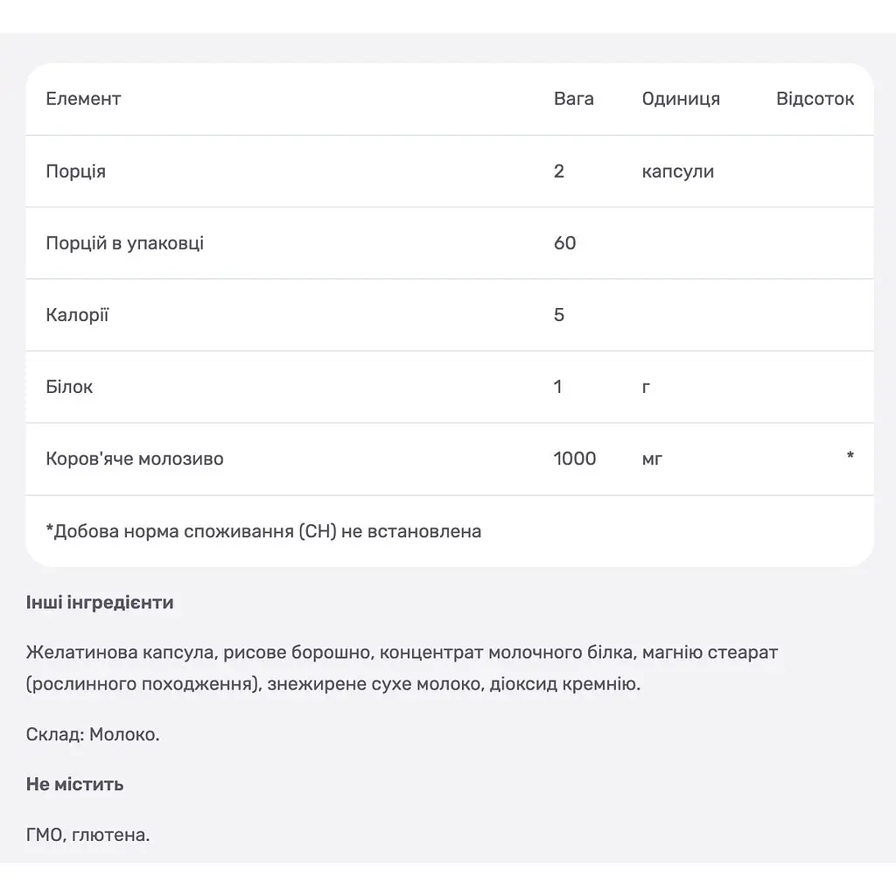Click the Склад: Молоко text
896x896 pixels.
93,734
